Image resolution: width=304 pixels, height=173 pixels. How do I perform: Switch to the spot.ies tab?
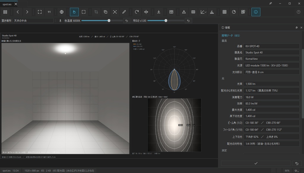point(7,4)
